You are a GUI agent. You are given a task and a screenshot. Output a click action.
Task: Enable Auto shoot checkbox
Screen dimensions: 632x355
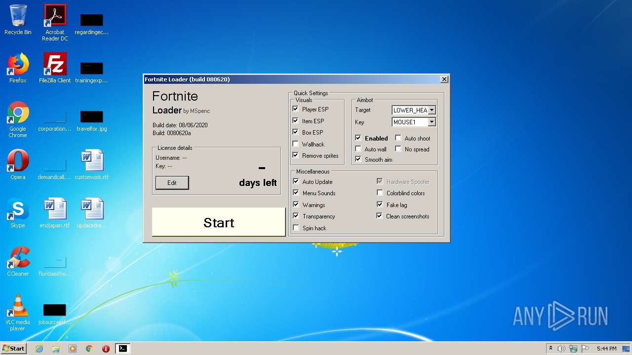(398, 138)
